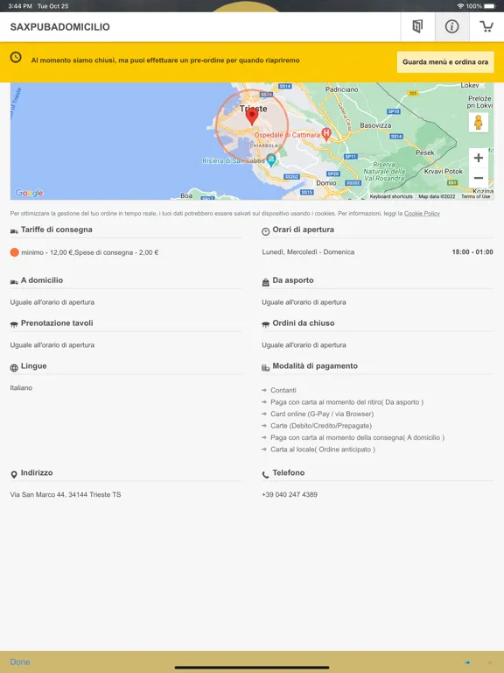Click phone icon beside Telefono
Viewport: 504px width, 673px height.
pyautogui.click(x=266, y=475)
